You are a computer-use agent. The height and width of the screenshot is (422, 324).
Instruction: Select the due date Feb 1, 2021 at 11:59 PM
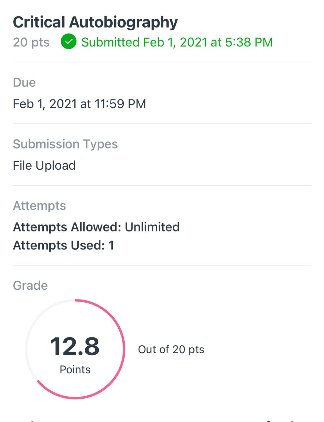click(79, 104)
